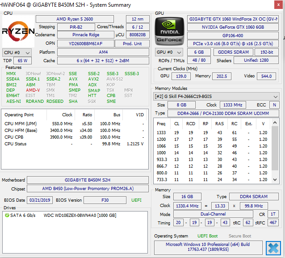Click the timings table scroll down arrow

click(x=275, y=180)
